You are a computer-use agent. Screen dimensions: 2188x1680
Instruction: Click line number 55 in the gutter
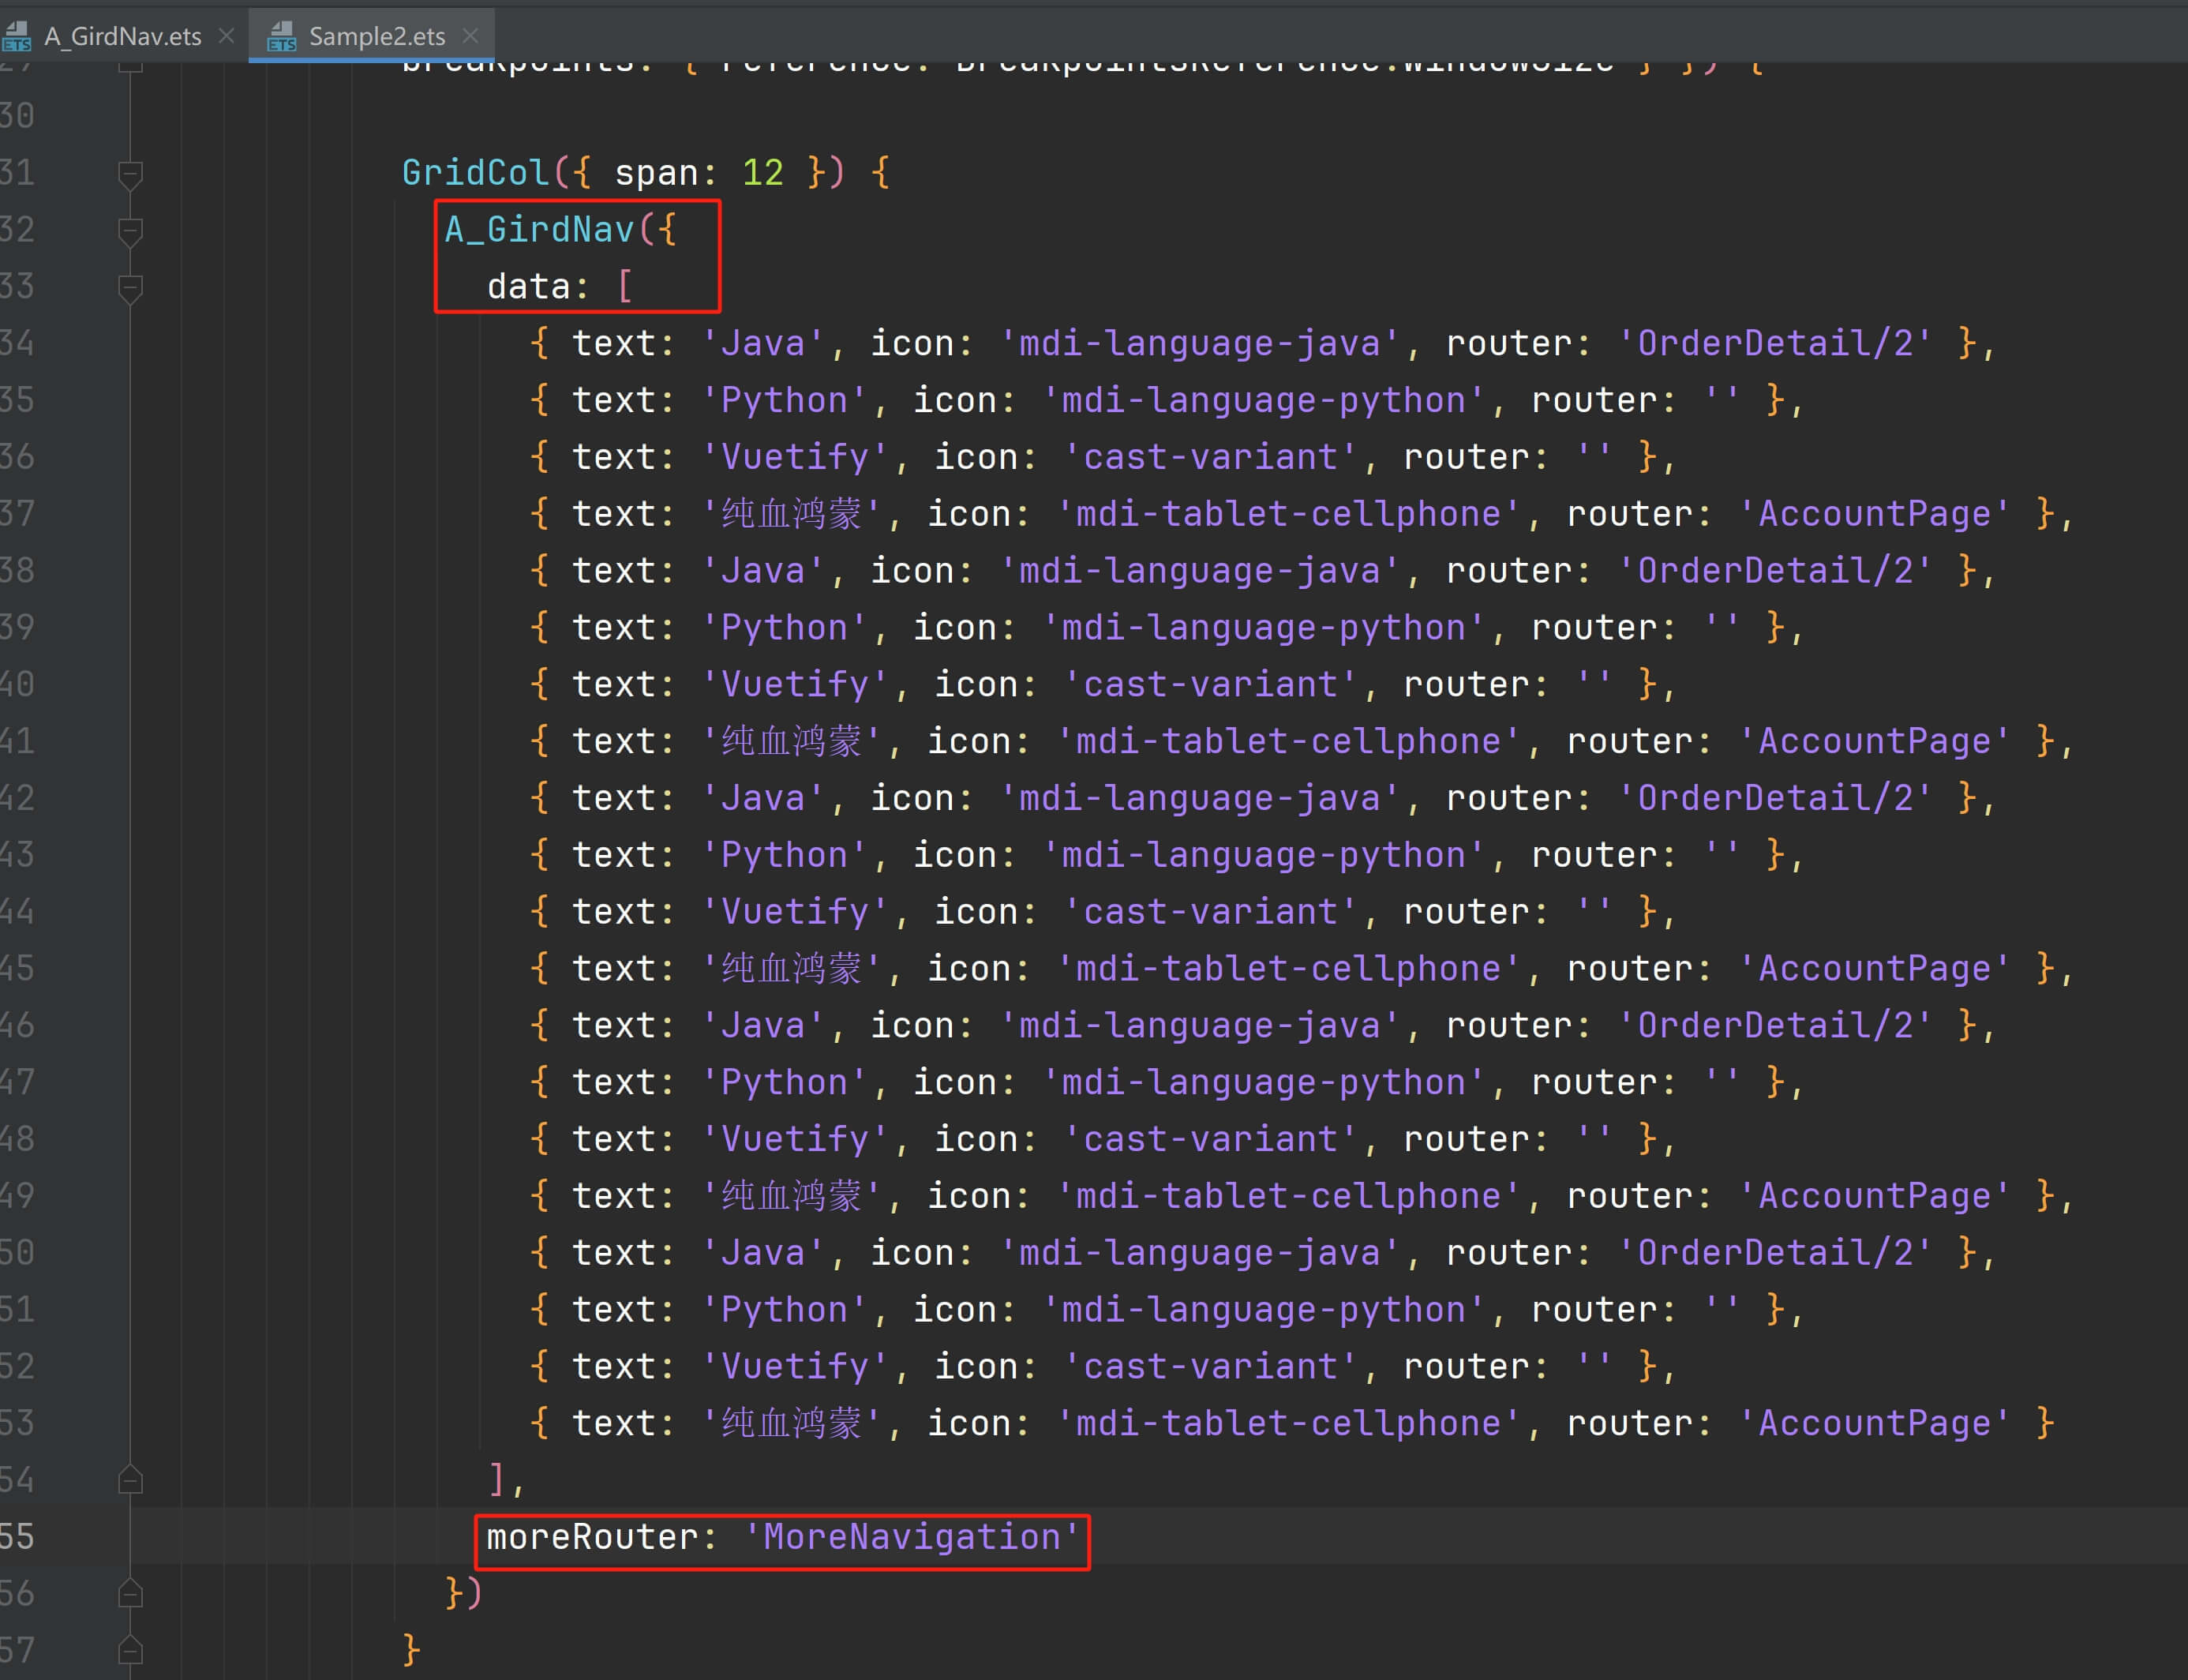tap(17, 1537)
